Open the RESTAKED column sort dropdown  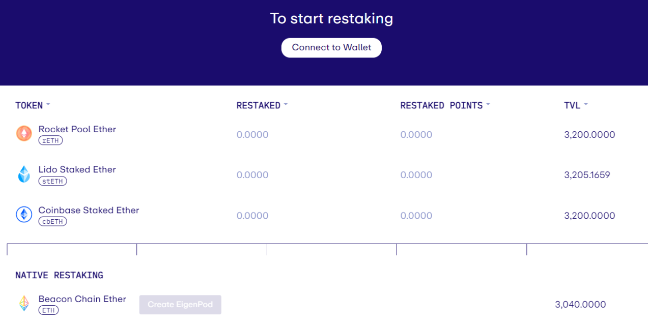coord(285,105)
